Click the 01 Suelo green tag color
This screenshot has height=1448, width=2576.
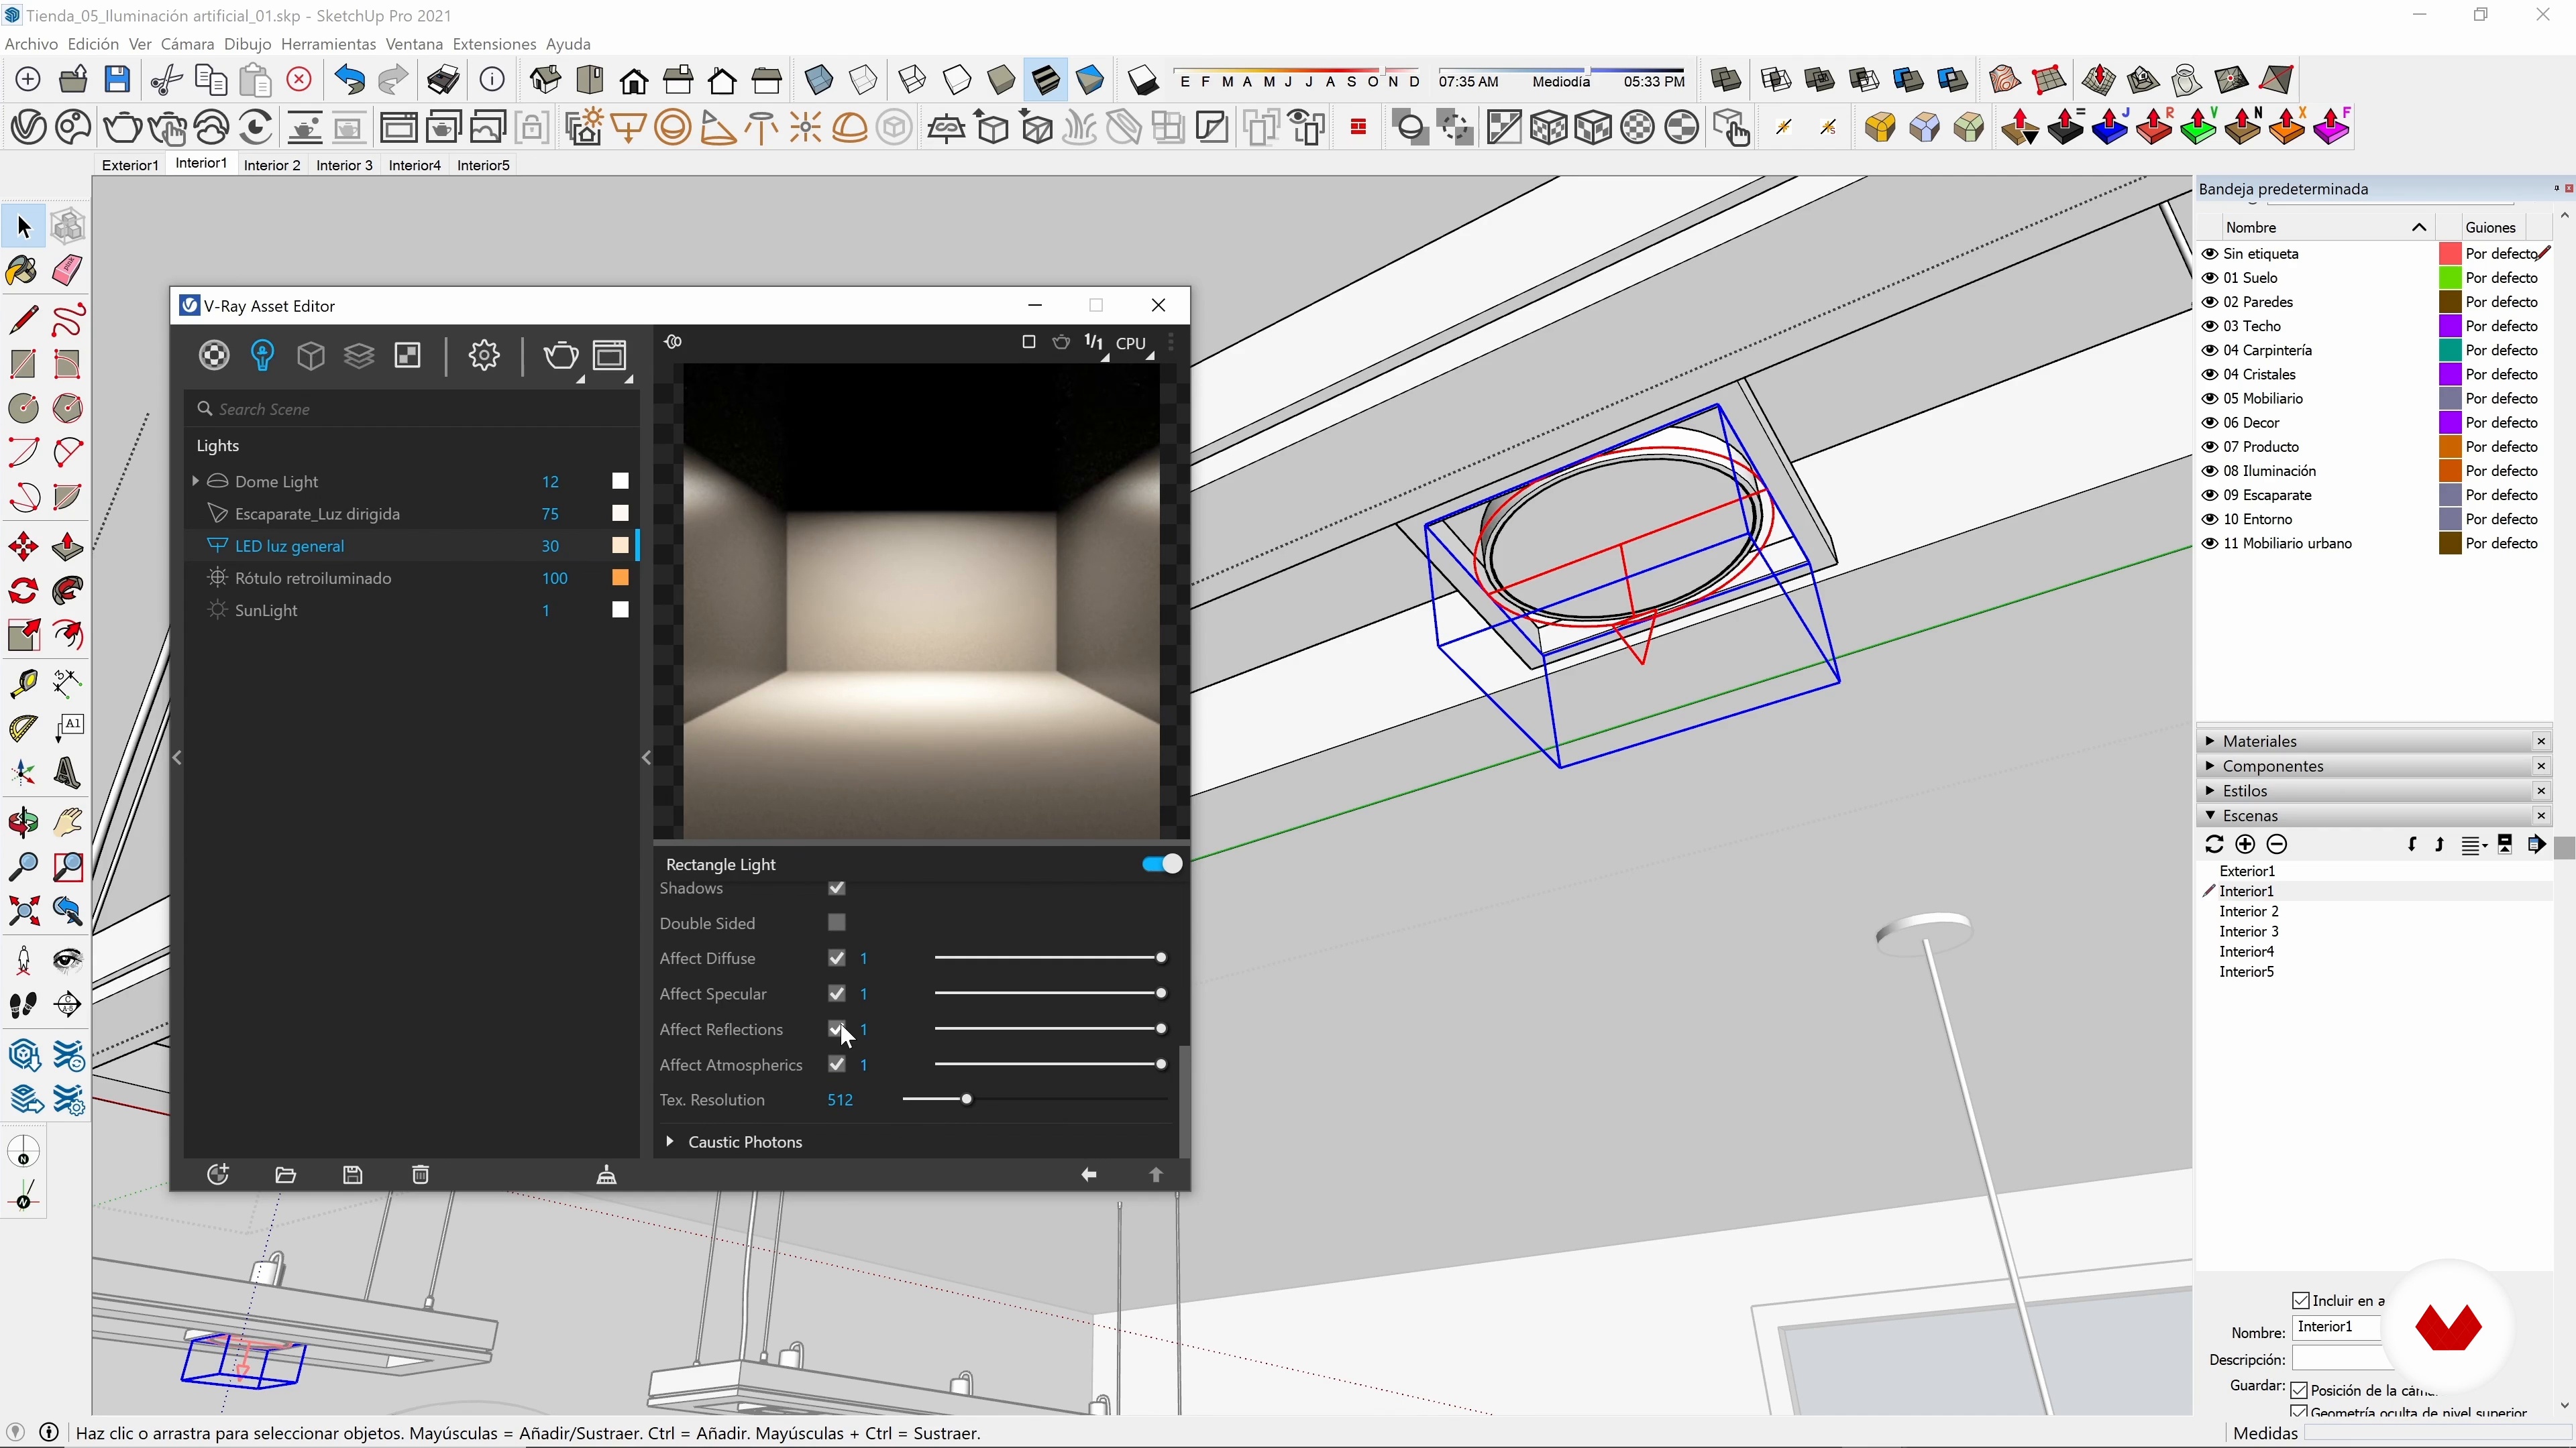coord(2450,278)
